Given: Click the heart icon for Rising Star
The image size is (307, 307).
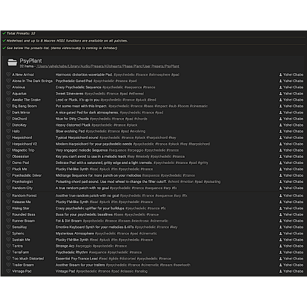Looking at the screenshot, I should click(x=9, y=208).
